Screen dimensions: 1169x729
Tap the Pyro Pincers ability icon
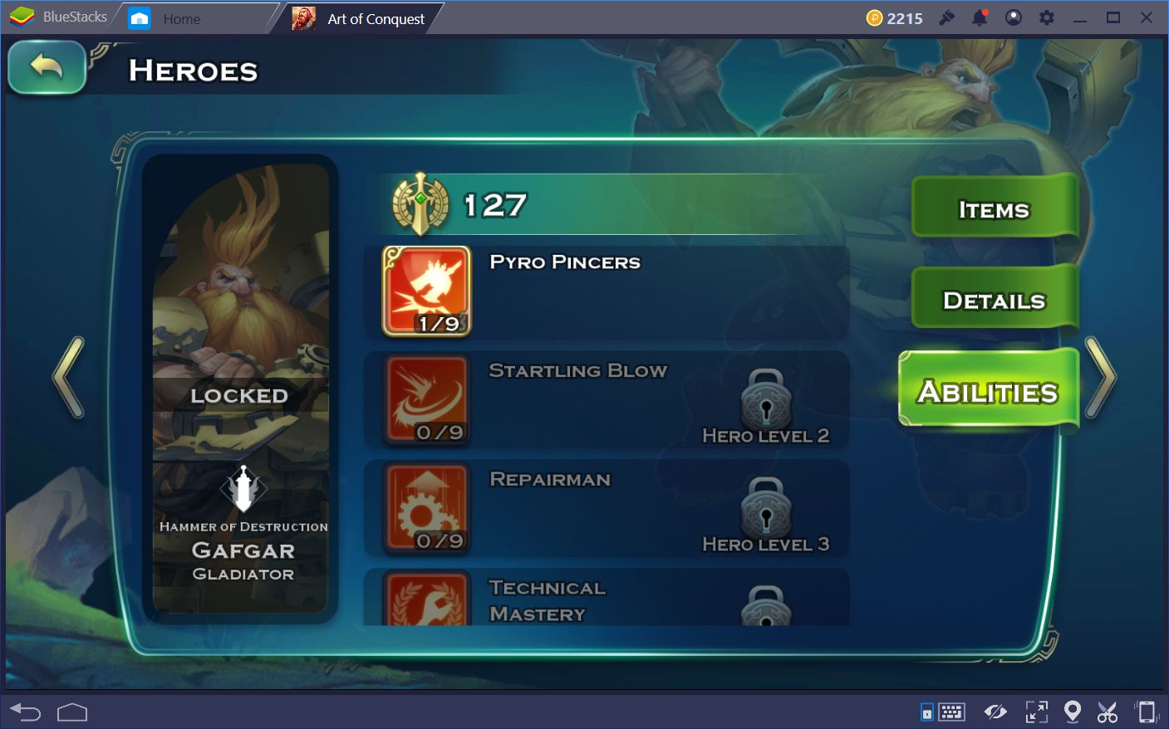pyautogui.click(x=427, y=291)
